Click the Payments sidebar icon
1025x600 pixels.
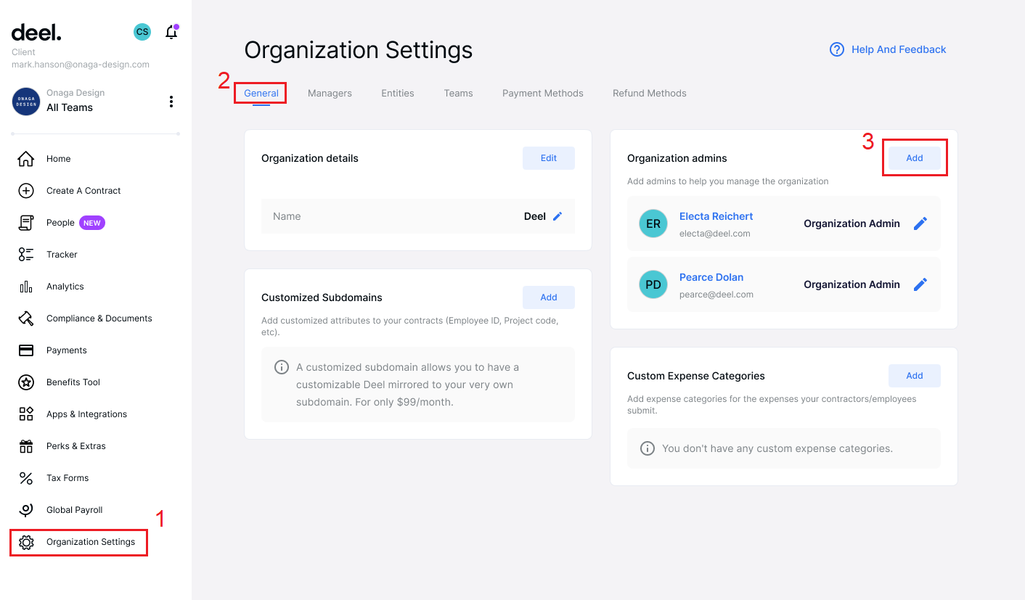[x=27, y=350]
